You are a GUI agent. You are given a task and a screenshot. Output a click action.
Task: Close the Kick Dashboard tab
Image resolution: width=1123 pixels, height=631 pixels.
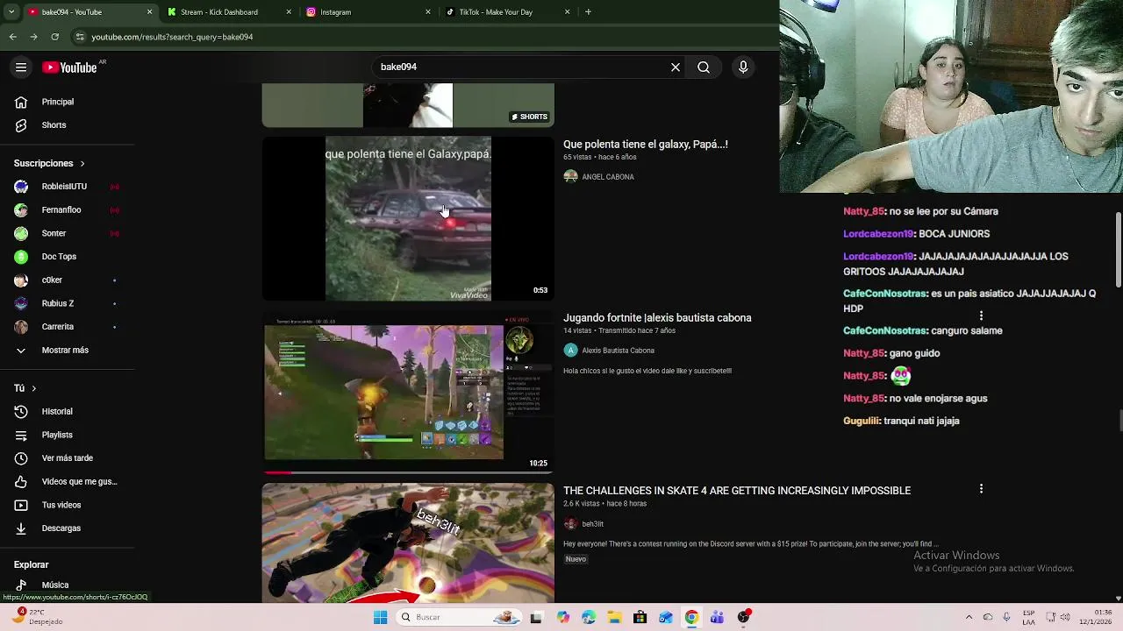point(289,12)
